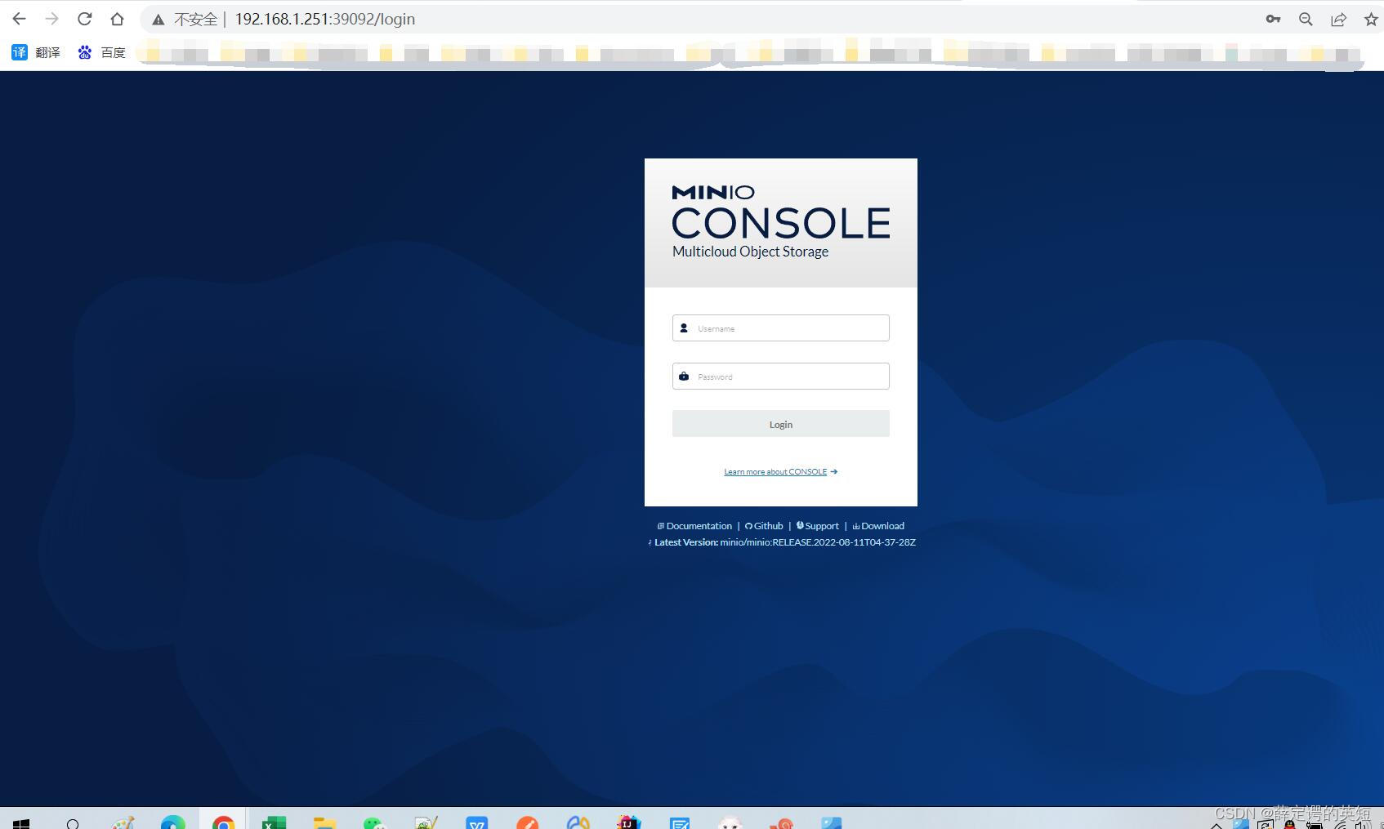Open the Download link
Screen dimensions: 1384x829
click(x=878, y=526)
